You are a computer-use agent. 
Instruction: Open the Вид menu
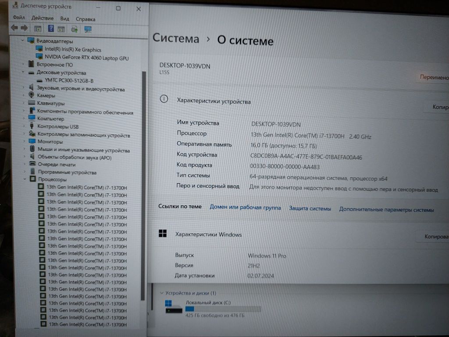pos(65,18)
